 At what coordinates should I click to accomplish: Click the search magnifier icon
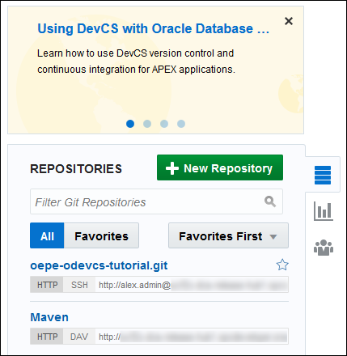(270, 201)
